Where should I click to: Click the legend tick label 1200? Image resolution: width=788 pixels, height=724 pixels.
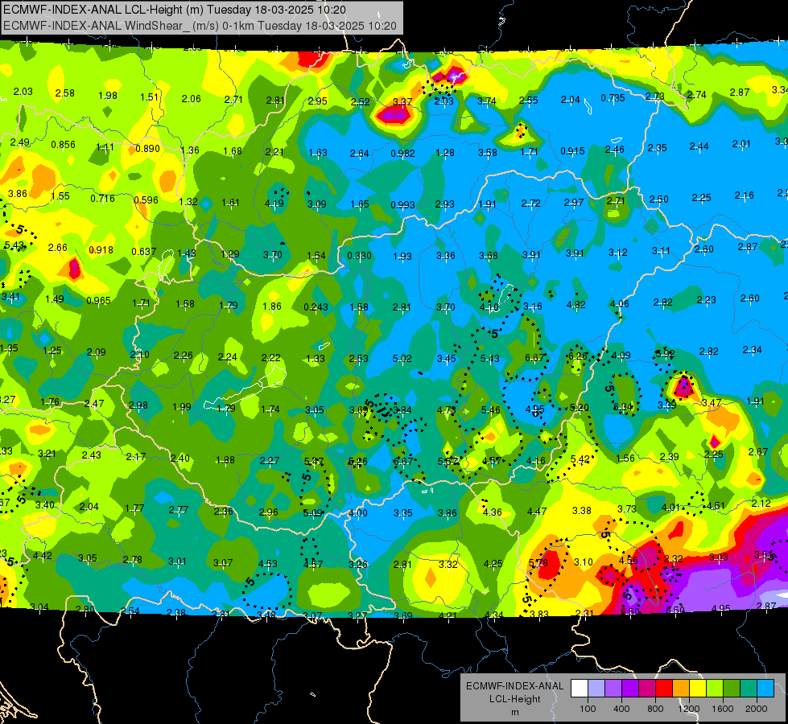tap(688, 709)
